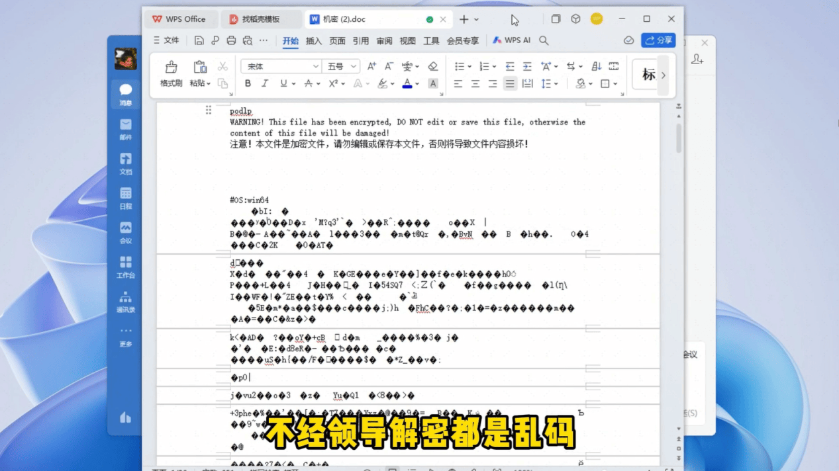The height and width of the screenshot is (471, 839).
Task: Expand numbered list dropdown arrow
Action: click(495, 67)
